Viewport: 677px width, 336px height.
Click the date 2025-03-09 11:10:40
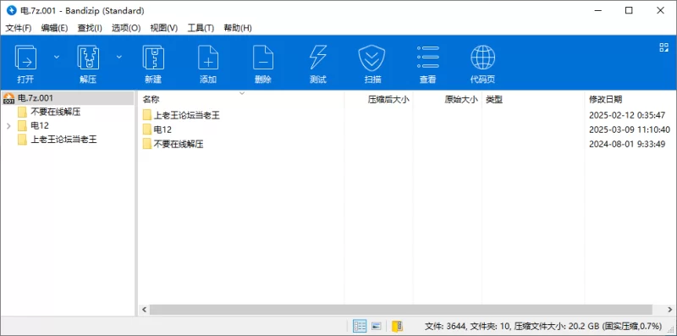pos(630,129)
